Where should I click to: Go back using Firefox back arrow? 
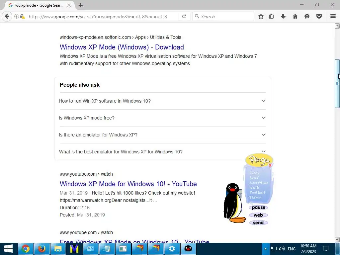7,16
